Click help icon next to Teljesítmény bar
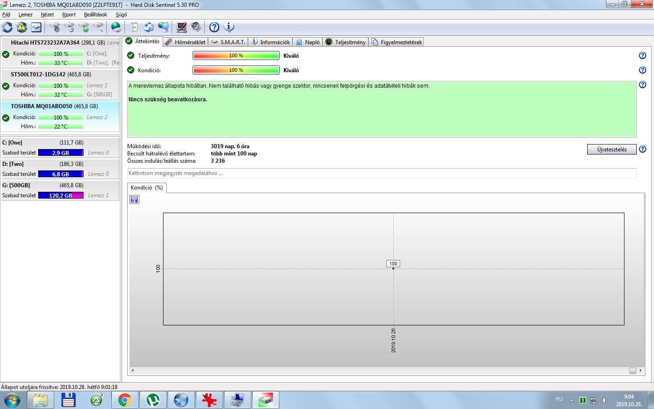This screenshot has height=409, width=654. pyautogui.click(x=642, y=55)
